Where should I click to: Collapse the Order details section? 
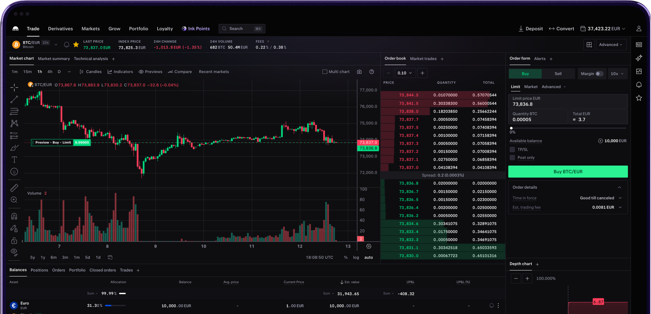click(x=619, y=187)
